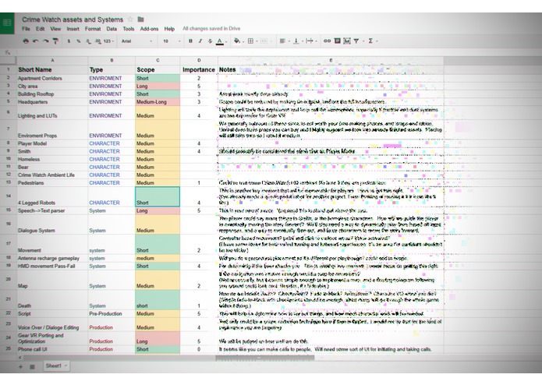The width and height of the screenshot is (542, 385).
Task: Select the Phone call UI cell
Action: click(52, 349)
